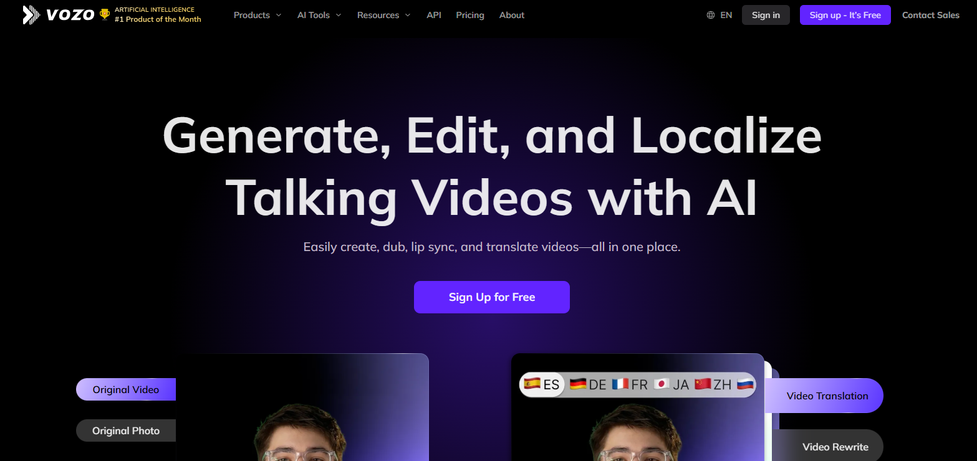Open the About page

coord(512,15)
